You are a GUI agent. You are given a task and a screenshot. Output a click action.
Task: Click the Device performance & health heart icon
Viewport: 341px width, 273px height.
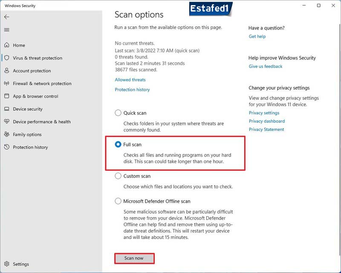(7, 122)
